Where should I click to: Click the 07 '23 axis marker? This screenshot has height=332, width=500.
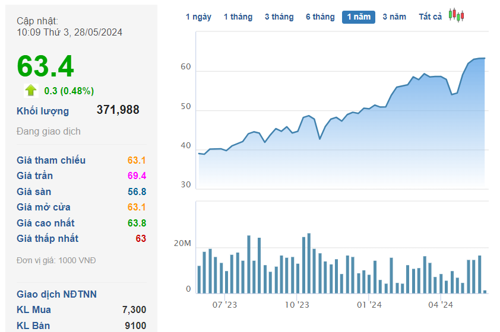point(224,305)
